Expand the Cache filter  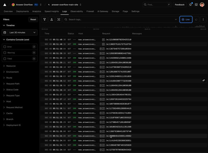[x=8, y=113]
